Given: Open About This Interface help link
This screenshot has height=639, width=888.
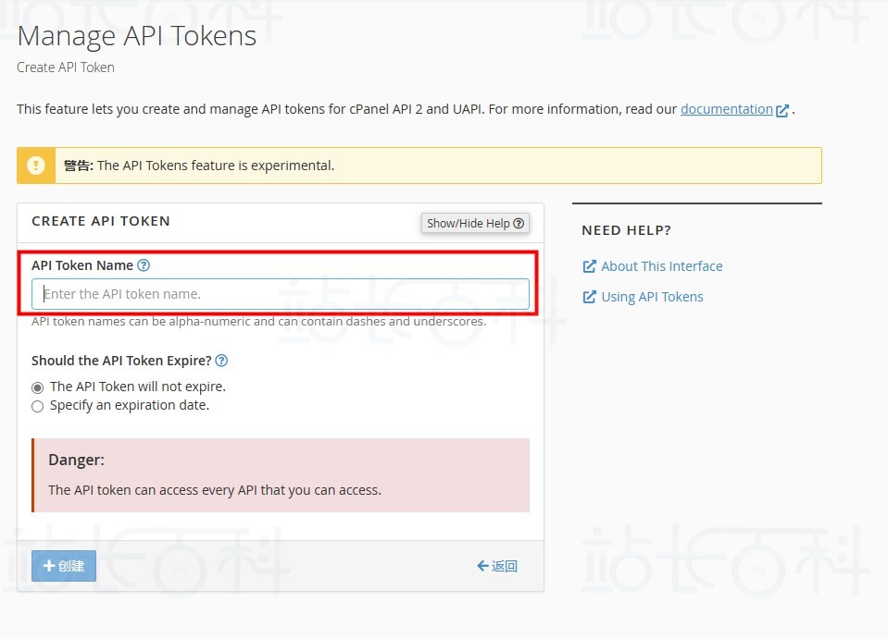Looking at the screenshot, I should [x=661, y=266].
